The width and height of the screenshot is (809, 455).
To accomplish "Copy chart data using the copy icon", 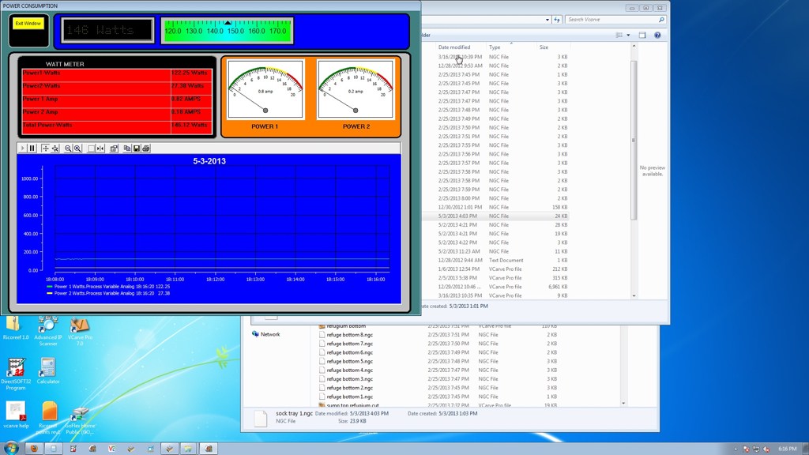I will pos(127,149).
